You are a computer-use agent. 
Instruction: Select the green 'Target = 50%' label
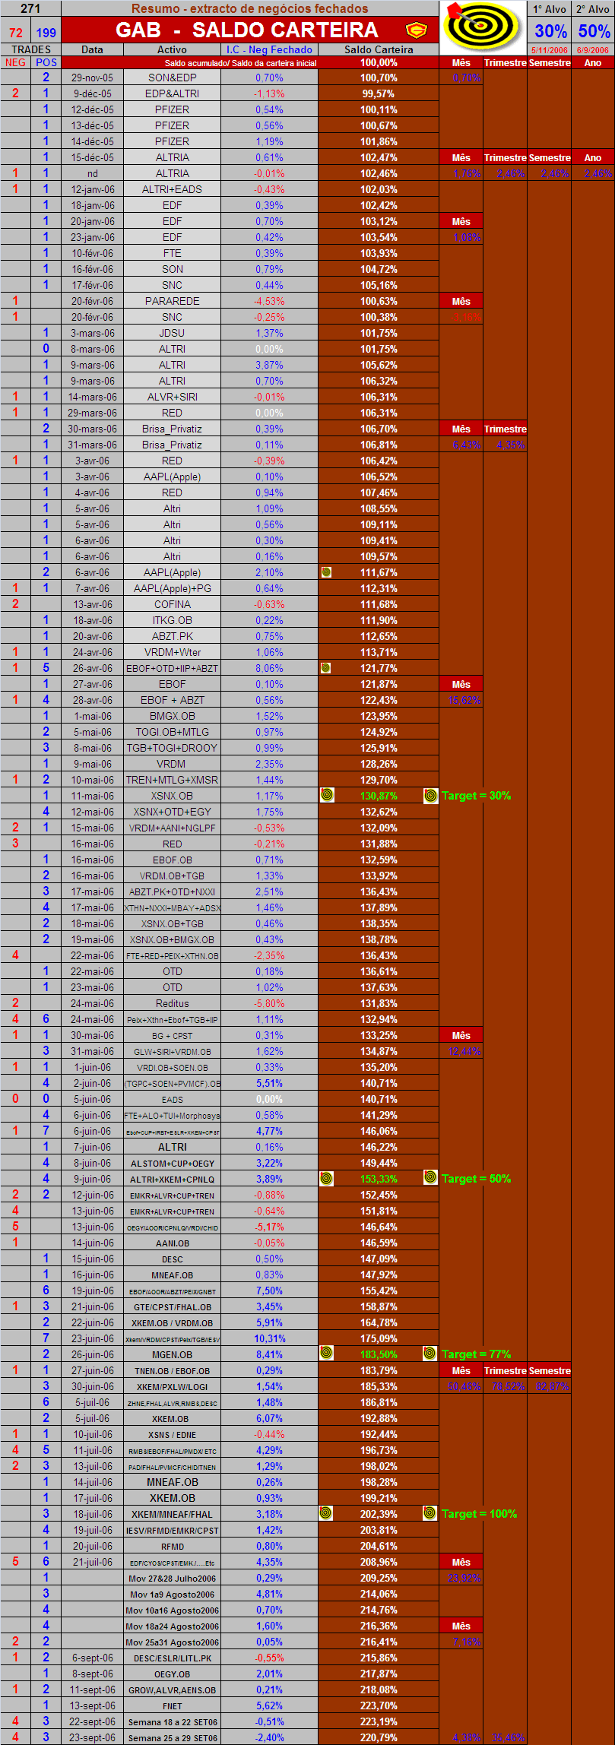(476, 1179)
